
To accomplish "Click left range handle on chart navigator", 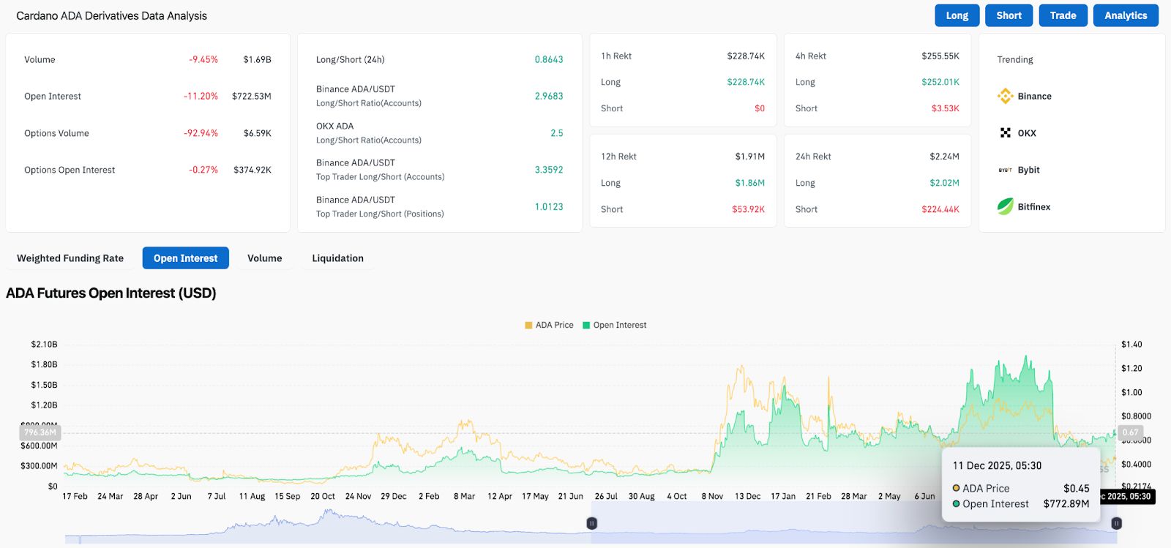I will tap(592, 523).
